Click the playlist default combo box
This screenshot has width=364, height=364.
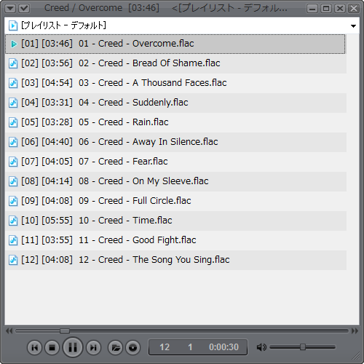(x=182, y=25)
